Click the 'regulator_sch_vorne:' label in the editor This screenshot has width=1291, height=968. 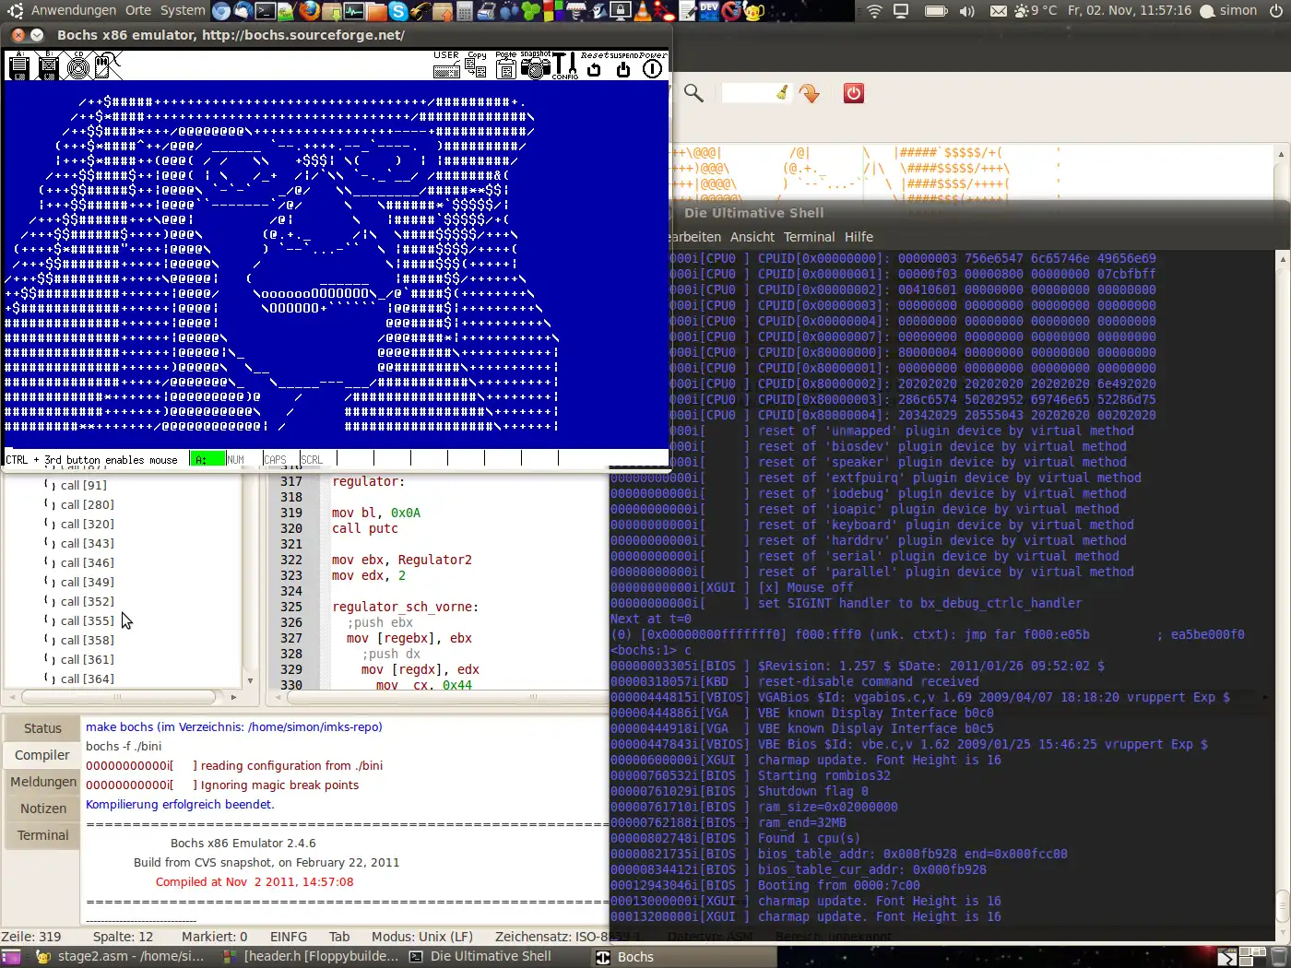406,607
